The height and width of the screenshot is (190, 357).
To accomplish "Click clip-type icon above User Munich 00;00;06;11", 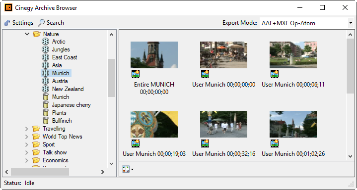I will tap(275, 74).
